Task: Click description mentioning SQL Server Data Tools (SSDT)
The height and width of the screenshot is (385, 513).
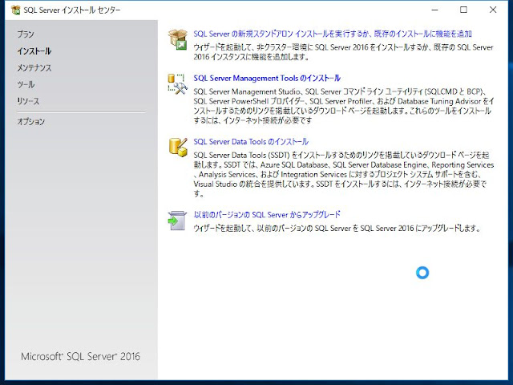Action: pos(344,175)
